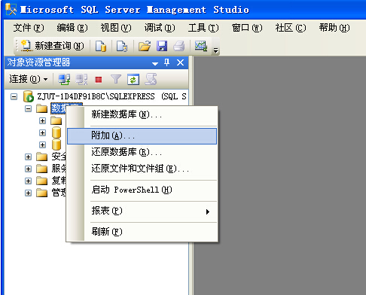Image resolution: width=366 pixels, height=295 pixels.
Task: Expand the 安全性 folder node
Action: [x=28, y=157]
